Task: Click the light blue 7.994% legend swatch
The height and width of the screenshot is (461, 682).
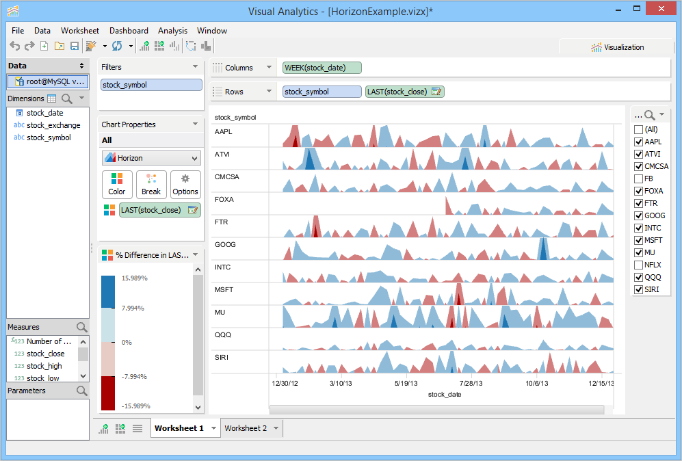Action: point(108,325)
